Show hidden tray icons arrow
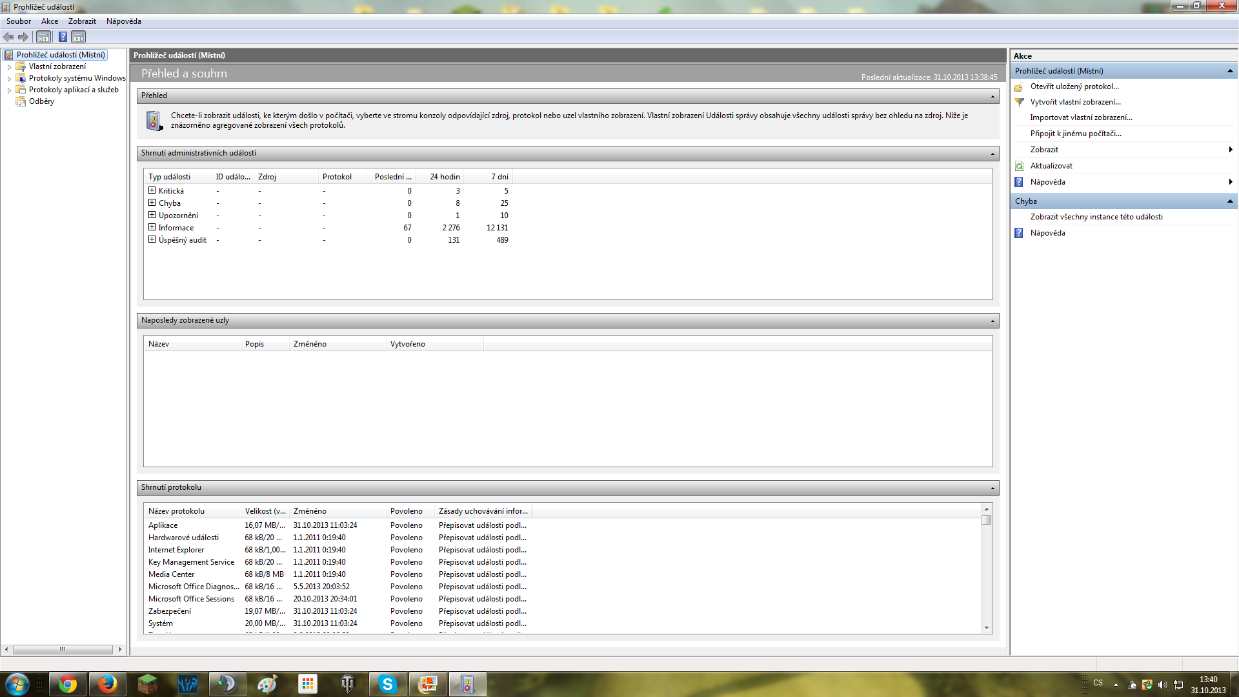The width and height of the screenshot is (1239, 697). [x=1116, y=685]
